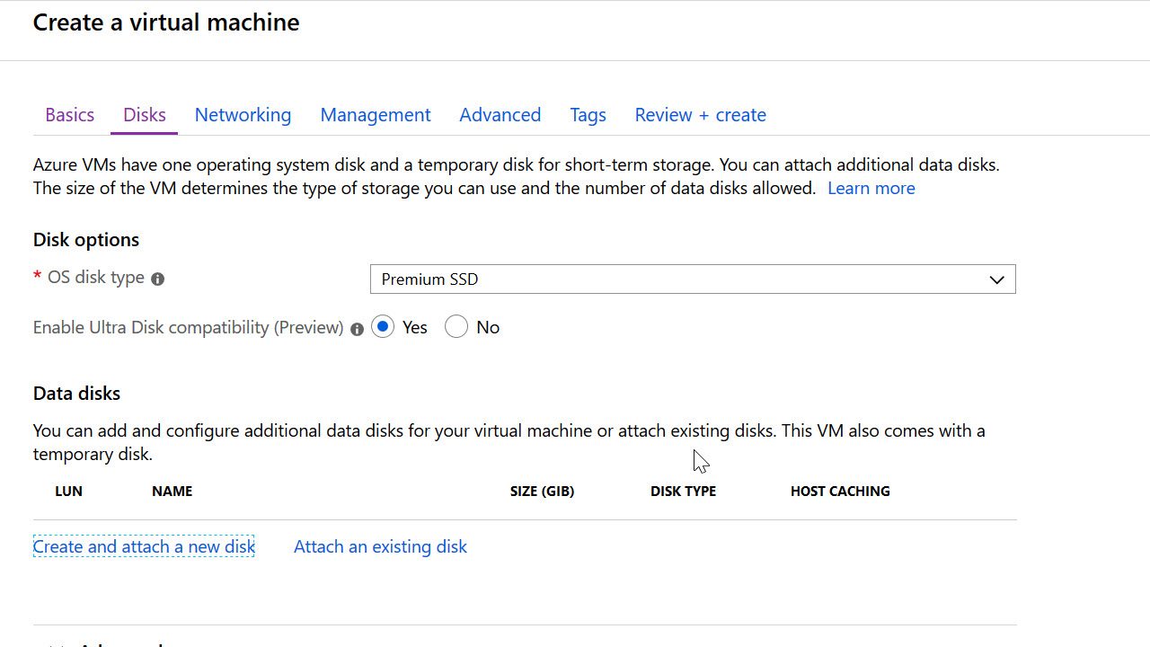Click Attach an existing disk link
Image resolution: width=1150 pixels, height=647 pixels.
coord(380,546)
